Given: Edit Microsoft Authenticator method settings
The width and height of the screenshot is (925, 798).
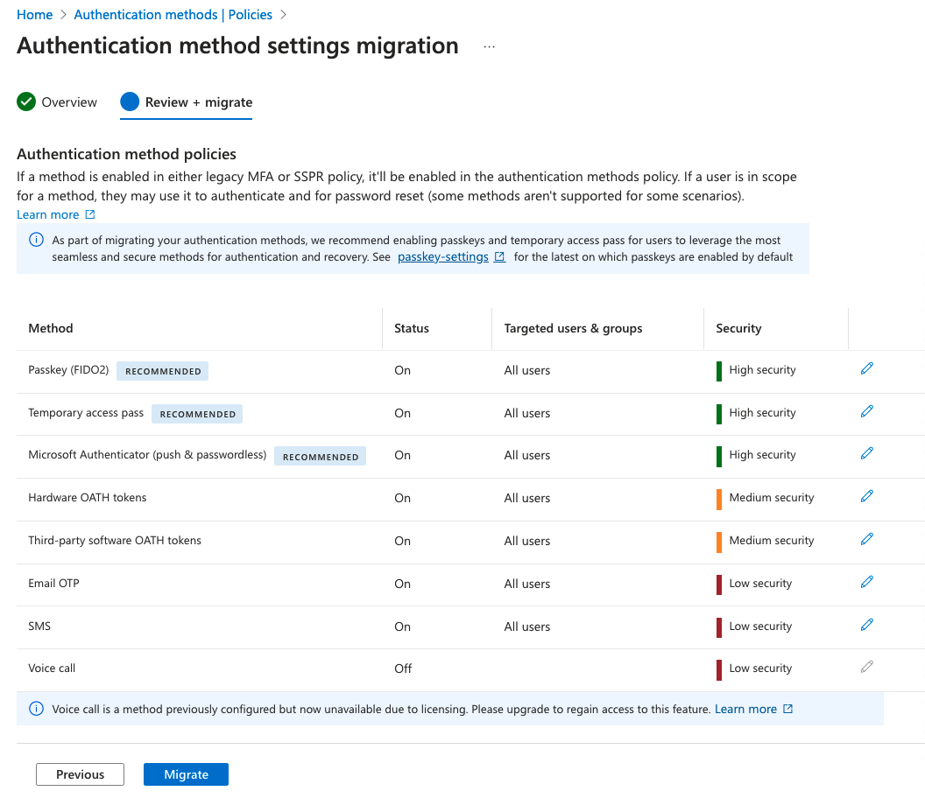Looking at the screenshot, I should (x=867, y=454).
